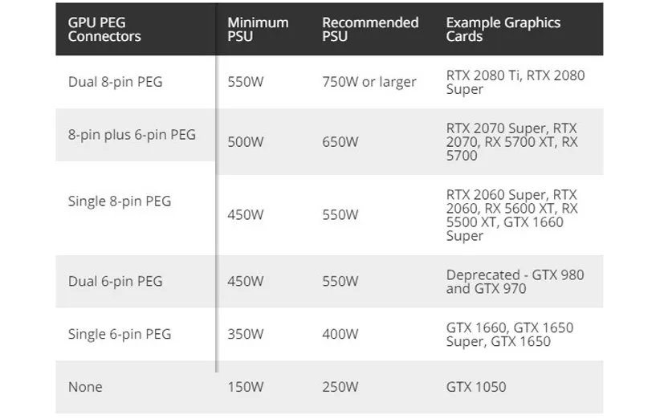Click the 400W recommended PSU cell

tap(340, 334)
